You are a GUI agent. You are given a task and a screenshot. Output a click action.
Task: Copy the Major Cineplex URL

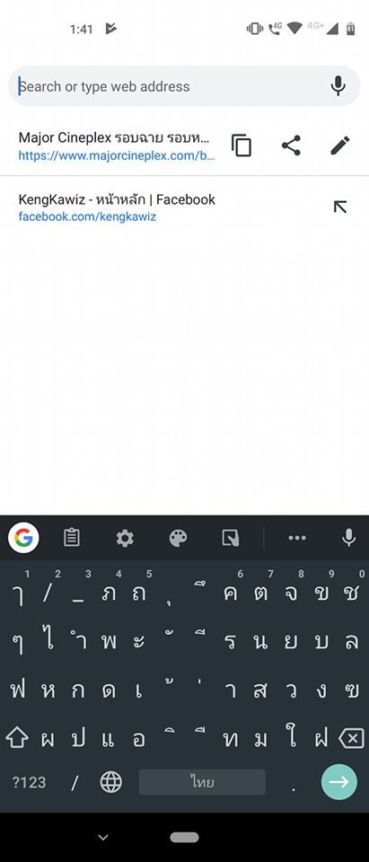[x=242, y=145]
